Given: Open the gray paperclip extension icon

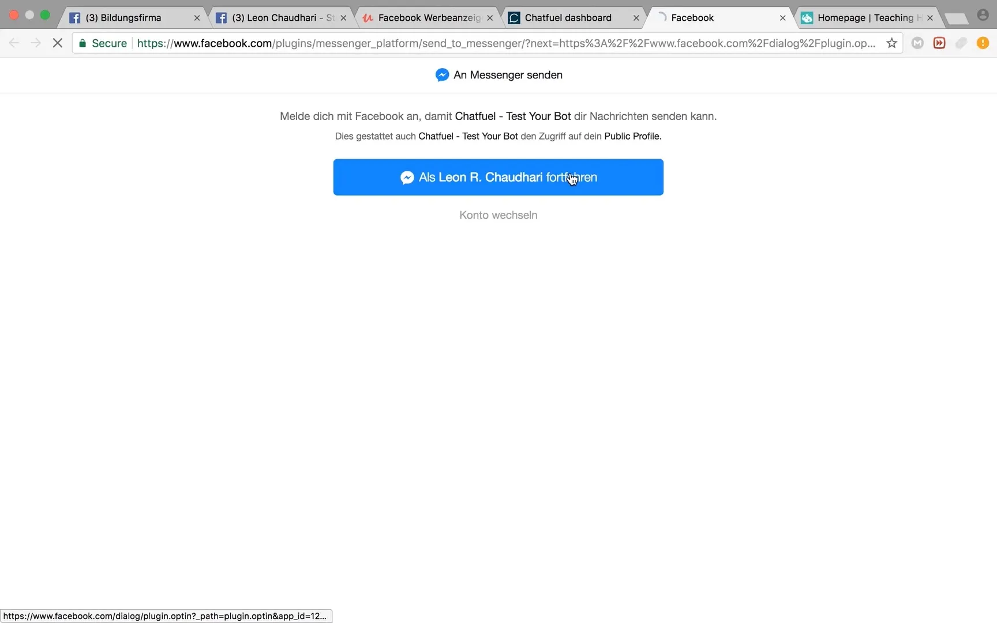Looking at the screenshot, I should click(x=961, y=43).
